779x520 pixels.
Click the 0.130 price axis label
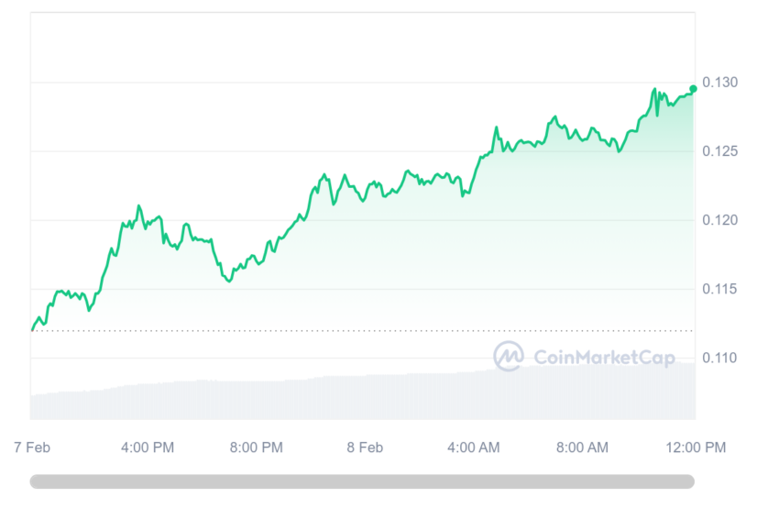pyautogui.click(x=719, y=82)
